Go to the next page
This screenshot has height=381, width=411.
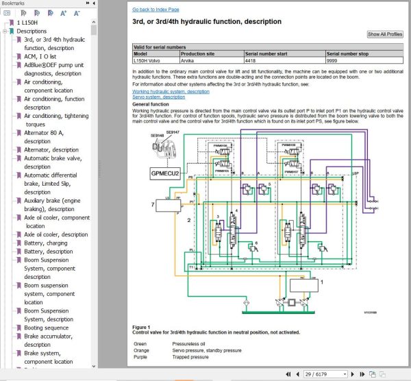(x=353, y=374)
